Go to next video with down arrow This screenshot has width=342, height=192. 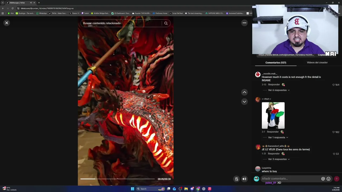click(x=244, y=102)
